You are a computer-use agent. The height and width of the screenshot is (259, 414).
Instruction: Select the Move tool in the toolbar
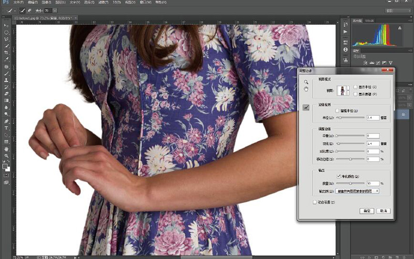point(6,25)
